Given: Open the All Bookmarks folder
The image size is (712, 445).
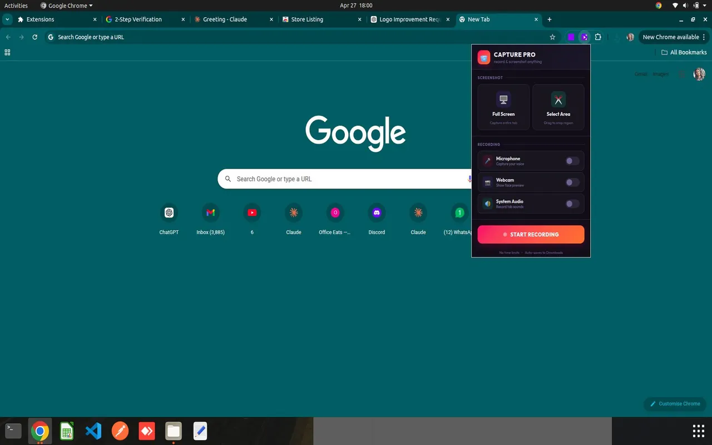Looking at the screenshot, I should 684,52.
